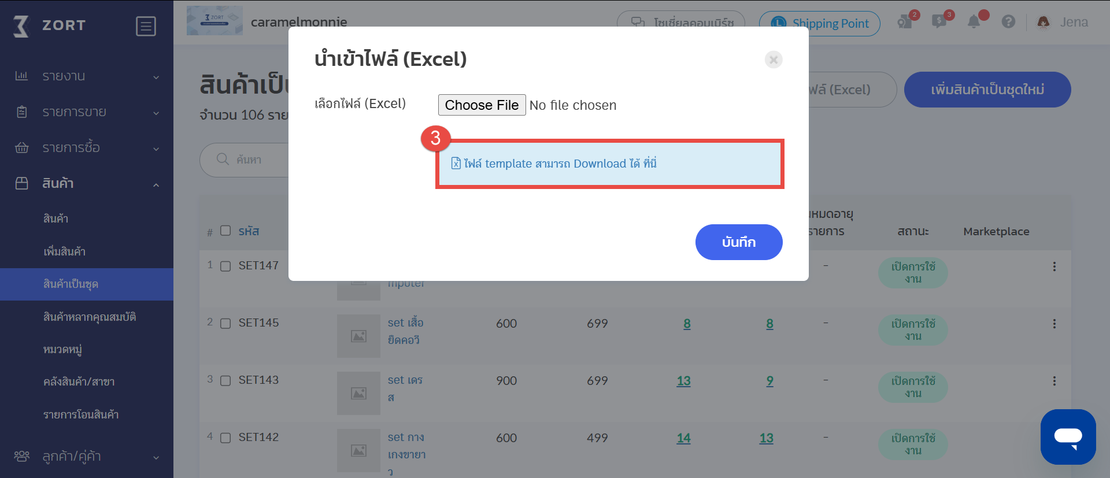The width and height of the screenshot is (1110, 478).
Task: Open the SET145 product thumbnail
Action: [358, 336]
